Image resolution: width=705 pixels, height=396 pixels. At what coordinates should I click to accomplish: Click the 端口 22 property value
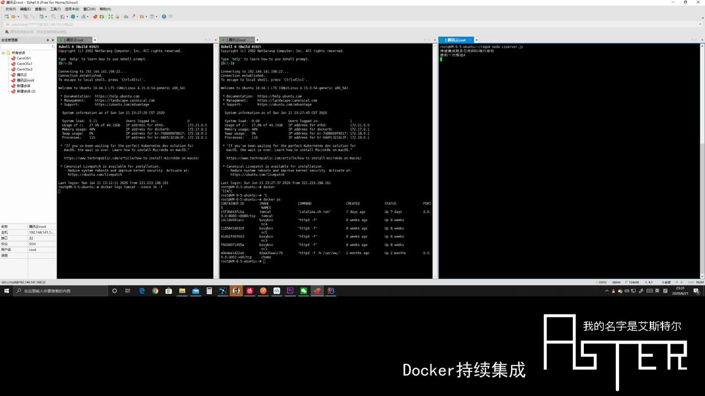[x=31, y=238]
